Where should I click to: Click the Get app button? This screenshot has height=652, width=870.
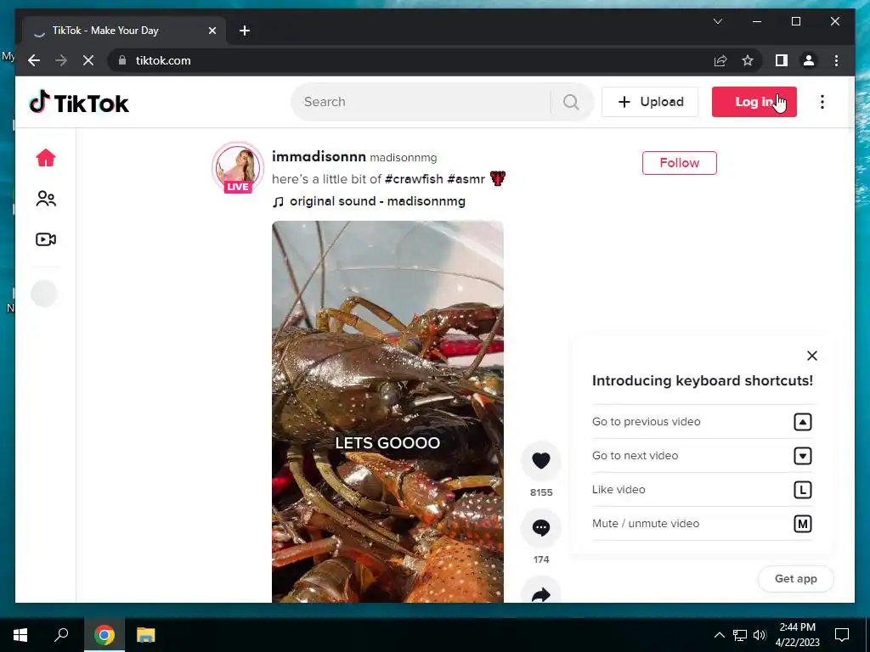point(795,579)
